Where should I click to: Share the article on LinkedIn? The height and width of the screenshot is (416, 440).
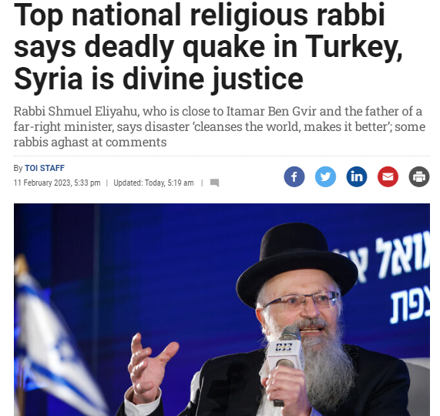[357, 176]
